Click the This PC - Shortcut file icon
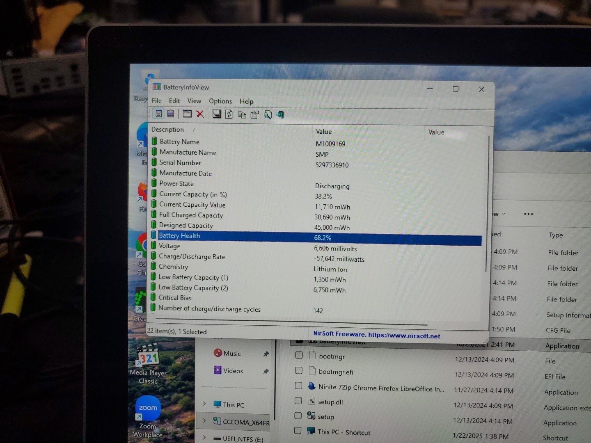Image resolution: width=591 pixels, height=443 pixels. [311, 431]
